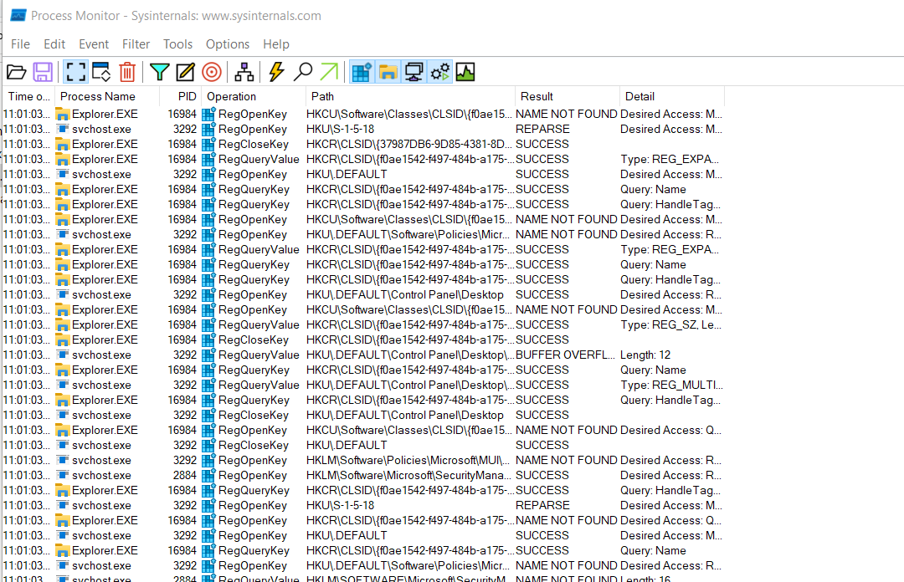Click the Open log file icon
This screenshot has width=904, height=582.
pos(17,72)
